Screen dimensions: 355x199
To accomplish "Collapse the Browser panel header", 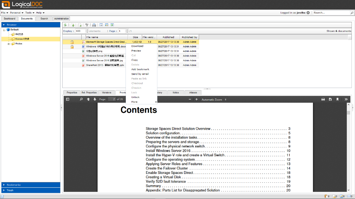I will tap(31, 25).
